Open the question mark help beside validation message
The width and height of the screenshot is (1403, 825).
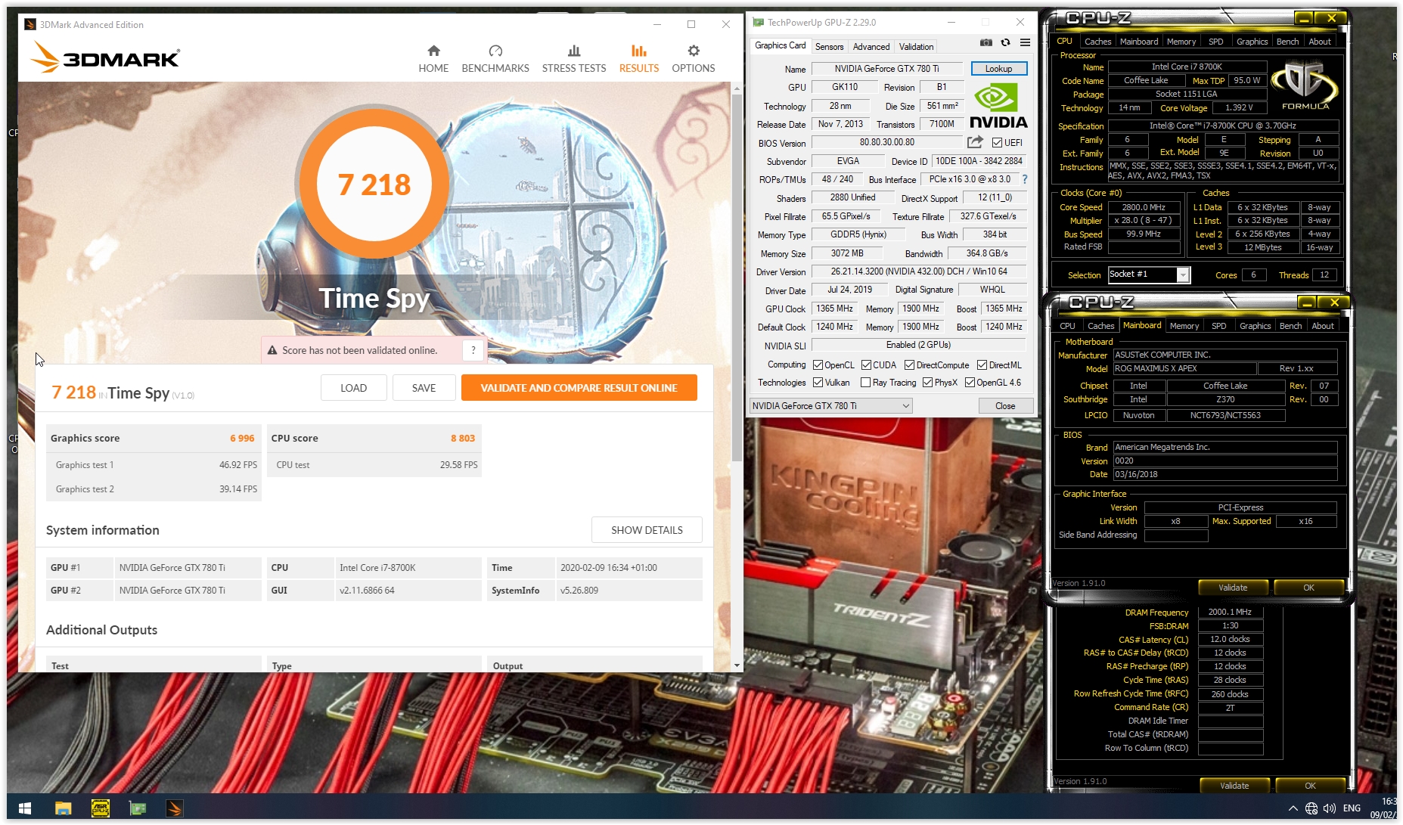coord(473,350)
